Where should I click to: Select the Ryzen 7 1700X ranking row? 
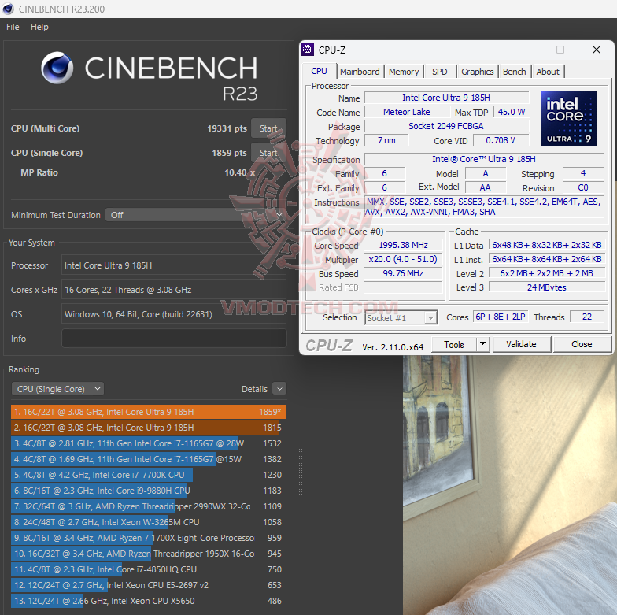point(148,538)
